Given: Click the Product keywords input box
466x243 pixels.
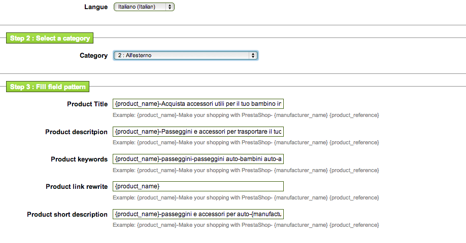Looking at the screenshot, I should [x=198, y=159].
